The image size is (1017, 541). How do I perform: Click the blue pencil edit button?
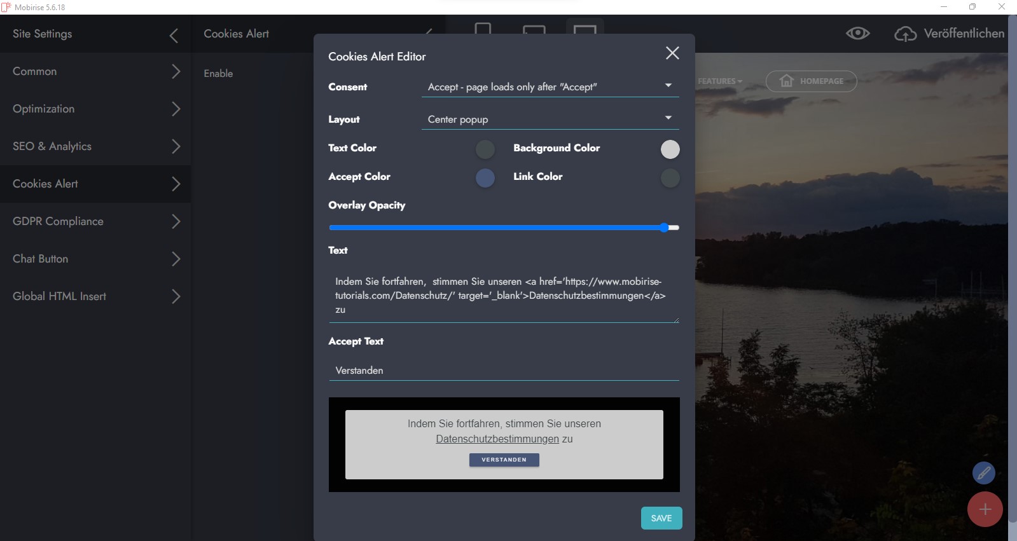click(x=983, y=473)
